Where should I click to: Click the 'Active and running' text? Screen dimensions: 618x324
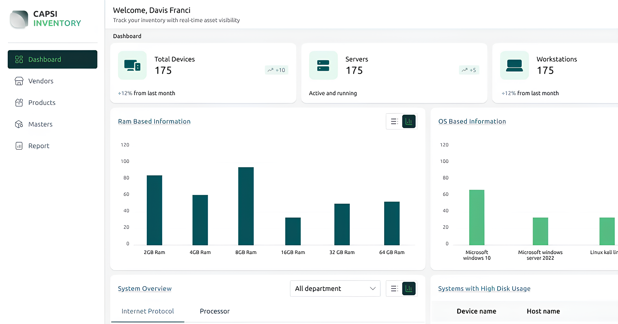(x=333, y=93)
